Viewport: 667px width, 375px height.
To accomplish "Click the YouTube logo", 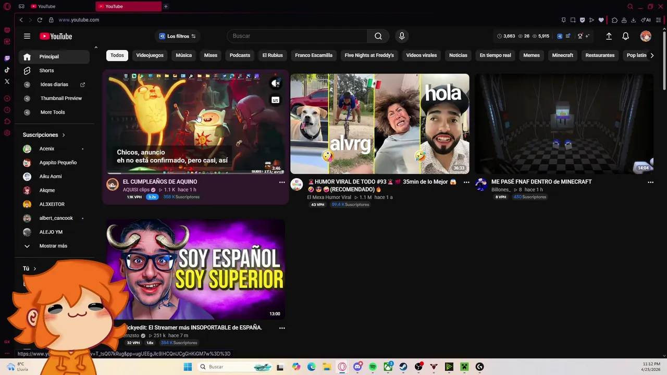I will [56, 36].
